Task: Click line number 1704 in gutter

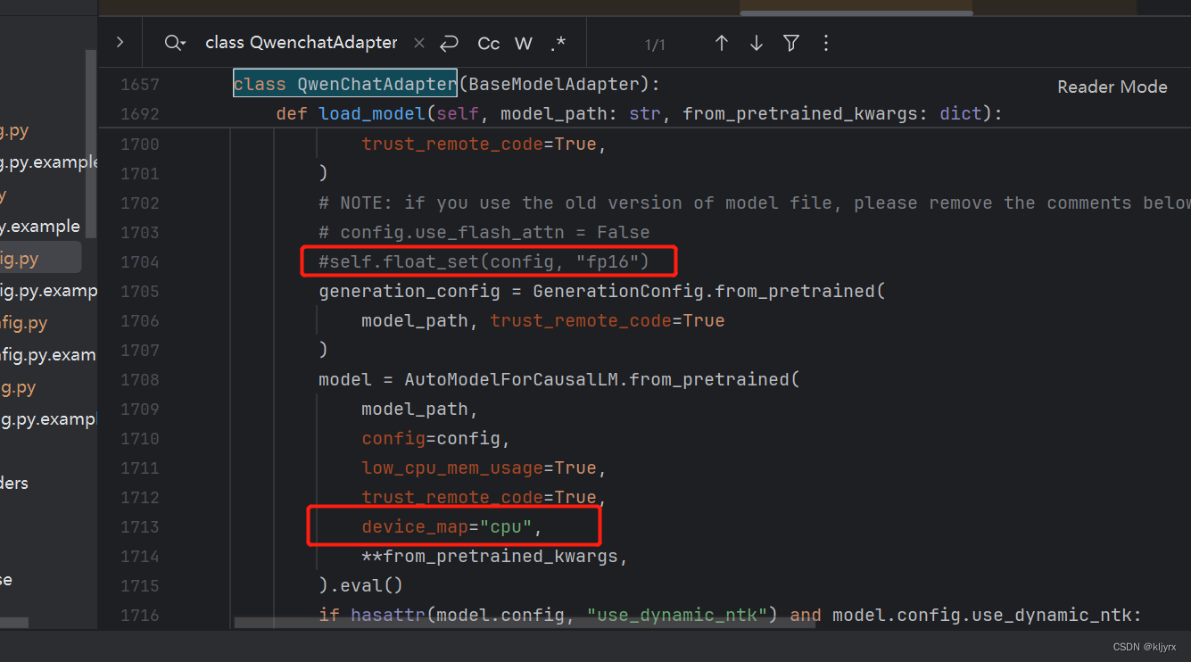Action: point(140,261)
